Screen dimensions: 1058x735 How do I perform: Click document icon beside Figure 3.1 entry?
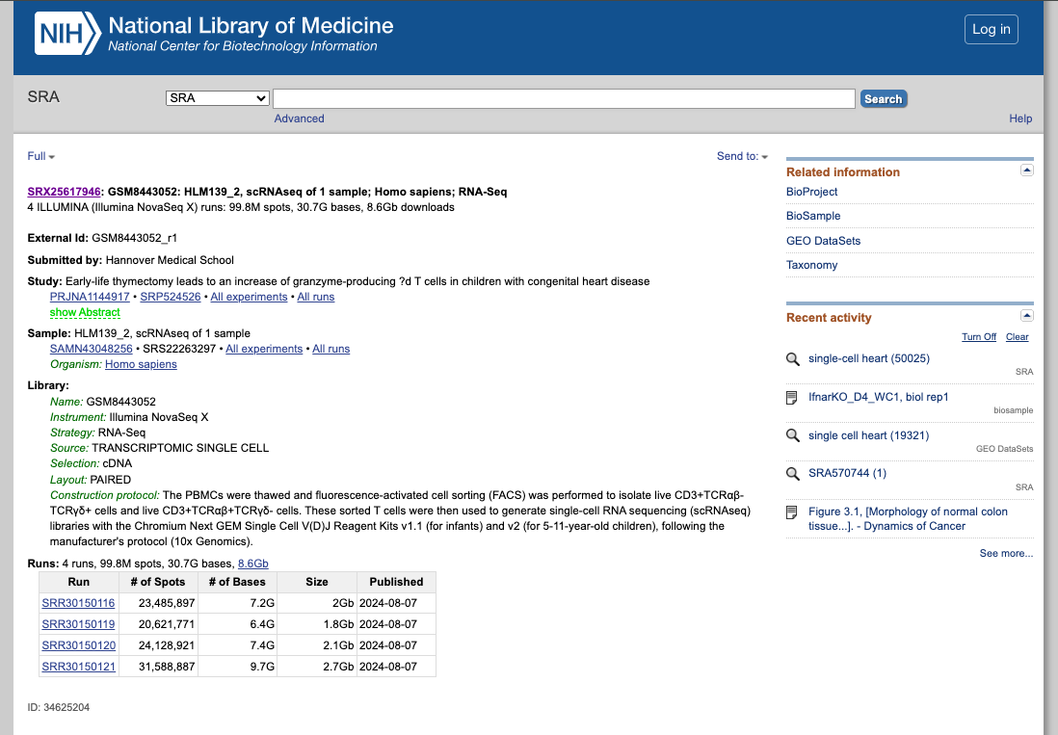tap(793, 512)
